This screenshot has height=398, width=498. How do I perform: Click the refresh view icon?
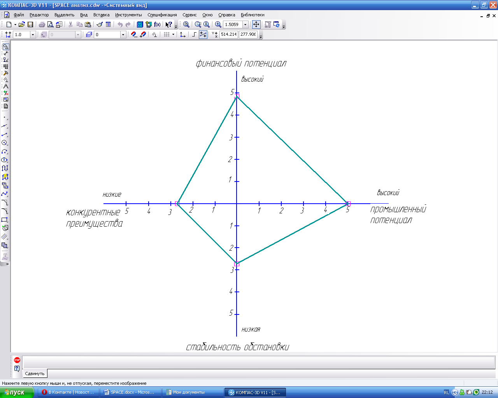[x=277, y=24]
